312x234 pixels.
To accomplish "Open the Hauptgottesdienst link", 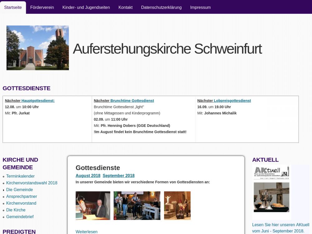I will click(38, 101).
